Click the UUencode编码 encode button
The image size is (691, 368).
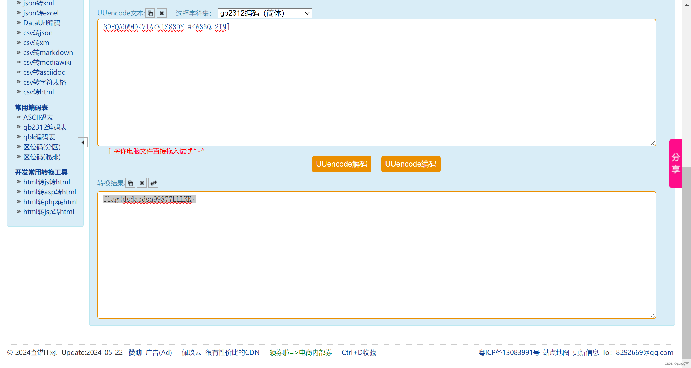click(x=410, y=164)
